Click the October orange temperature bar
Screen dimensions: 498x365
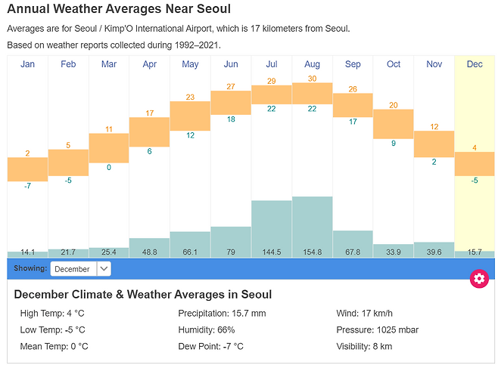pyautogui.click(x=394, y=124)
